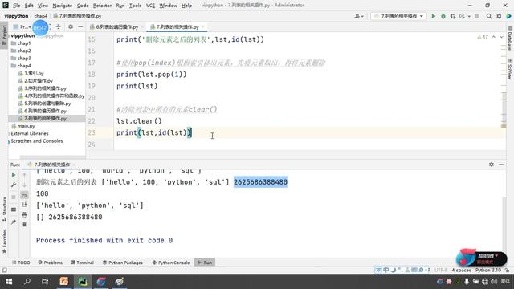Click the 4 spaces indent status

461,270
